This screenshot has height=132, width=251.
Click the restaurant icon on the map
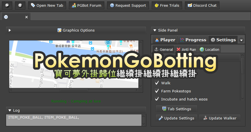131,46
